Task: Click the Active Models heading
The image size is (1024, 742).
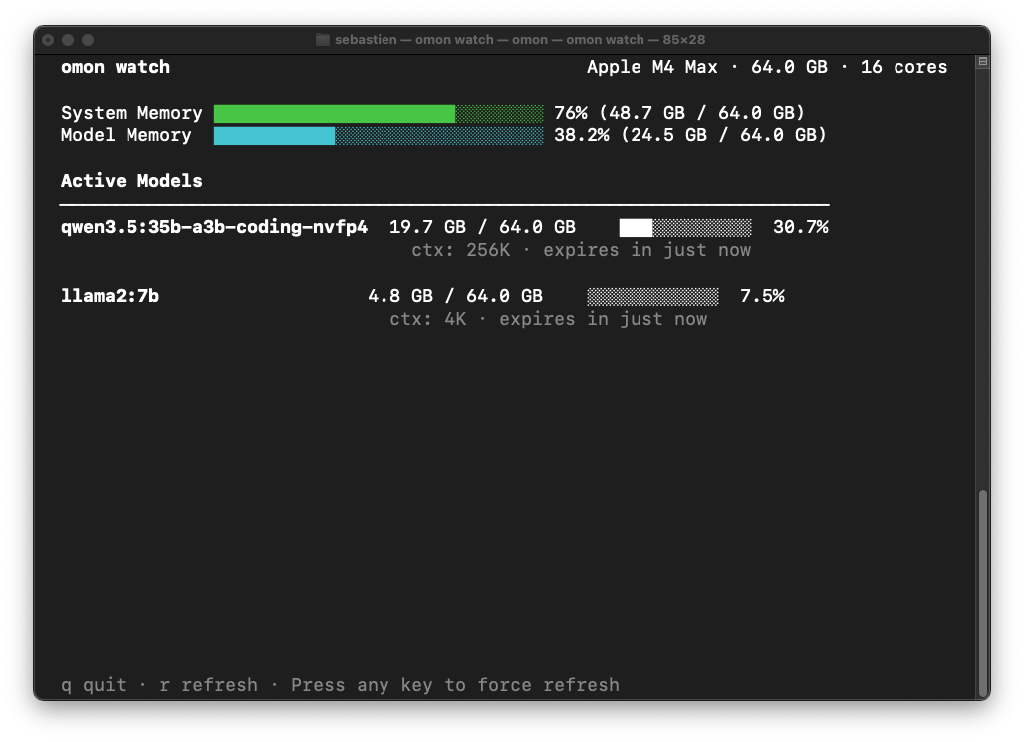Action: click(131, 181)
